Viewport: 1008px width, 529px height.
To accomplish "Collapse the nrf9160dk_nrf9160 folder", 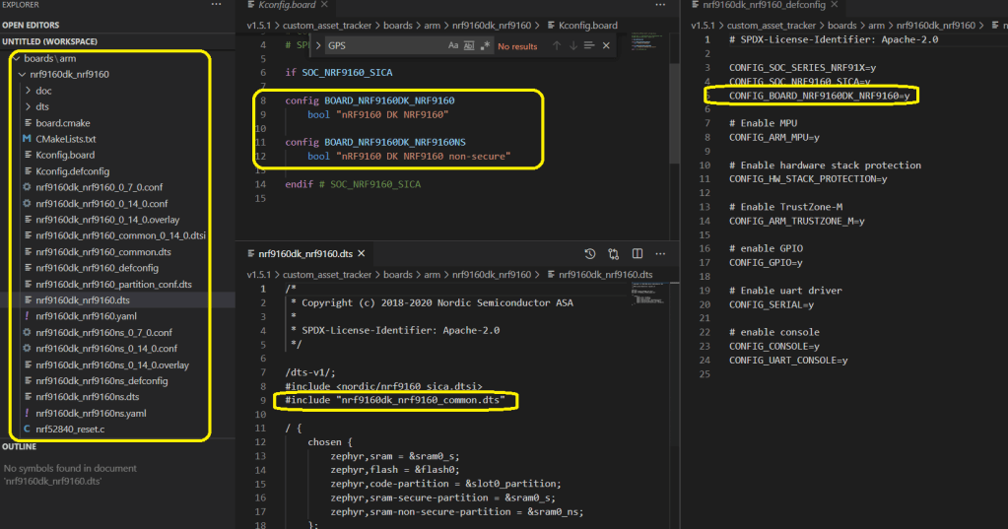I will pos(69,74).
